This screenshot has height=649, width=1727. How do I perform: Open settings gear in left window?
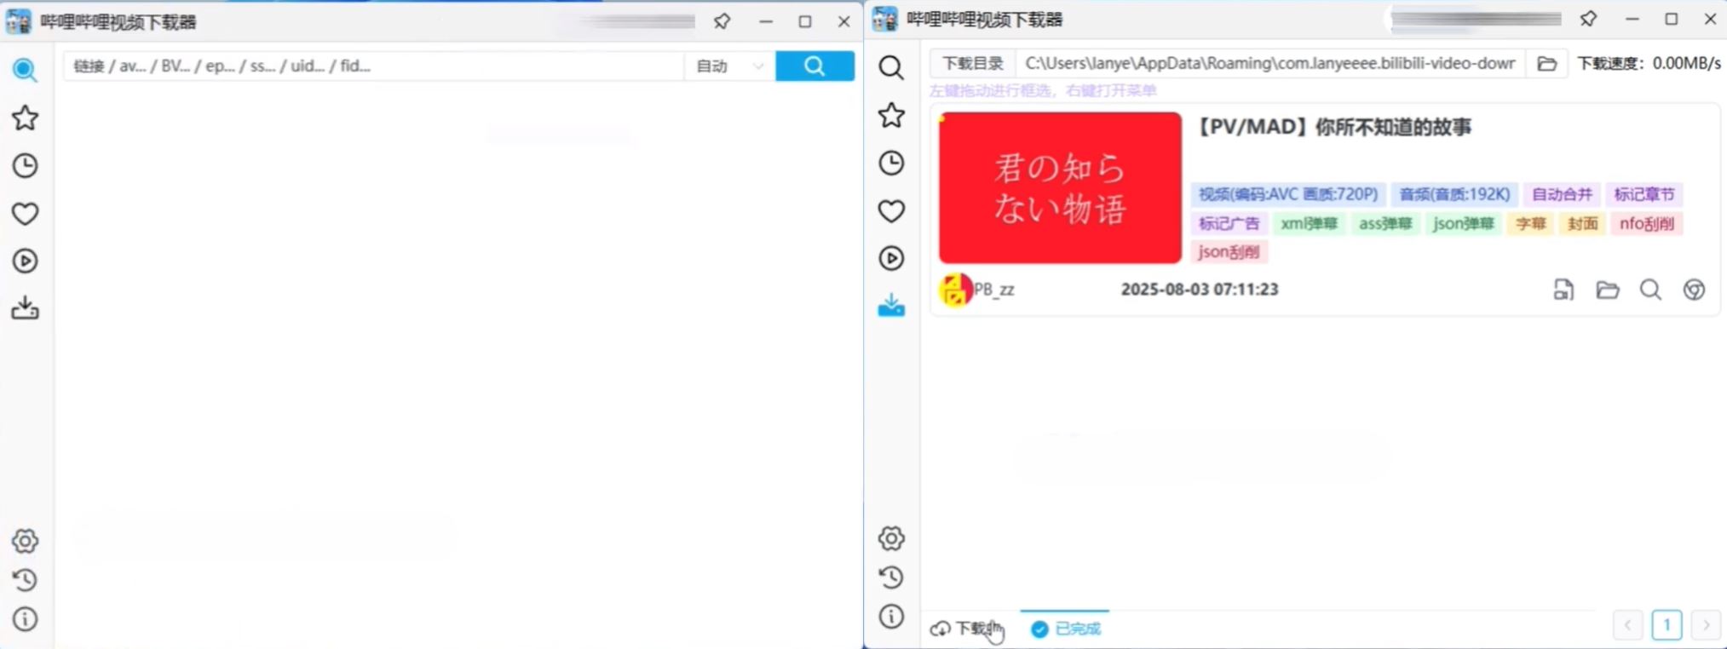point(25,541)
